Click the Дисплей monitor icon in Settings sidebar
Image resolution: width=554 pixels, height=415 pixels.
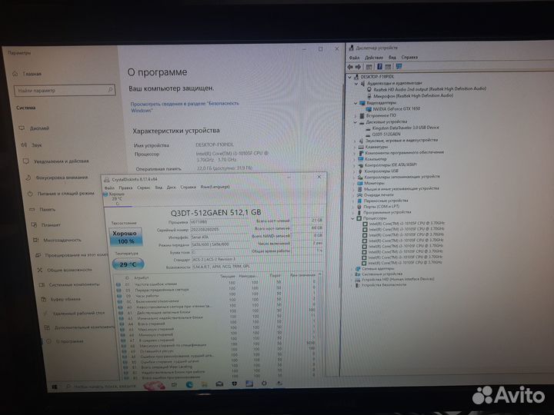coord(22,128)
